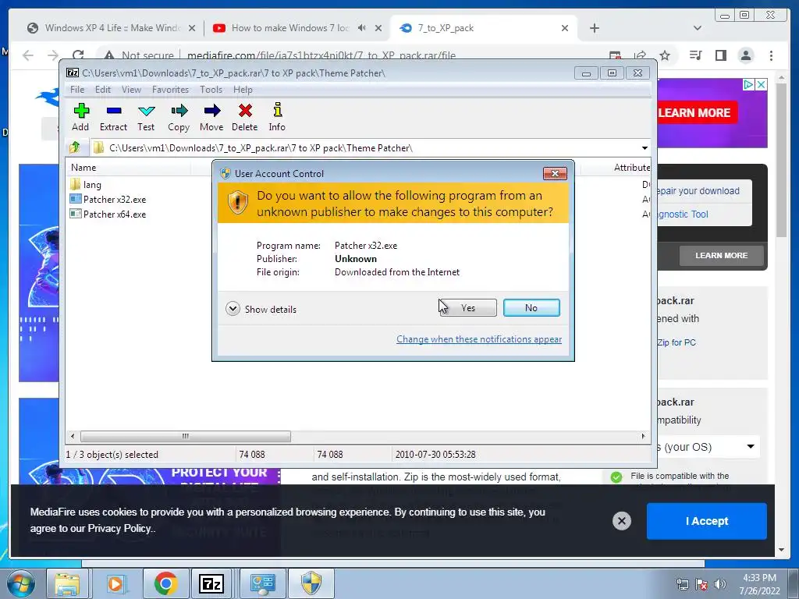Click the 7-Zip taskbar icon
The image size is (799, 599).
coord(211,583)
